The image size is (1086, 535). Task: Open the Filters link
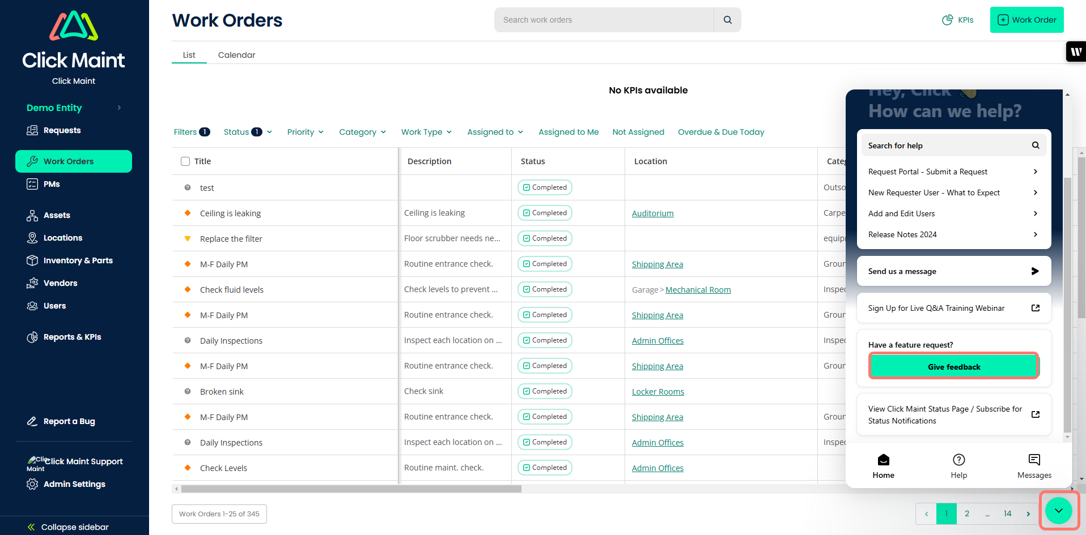(x=192, y=132)
